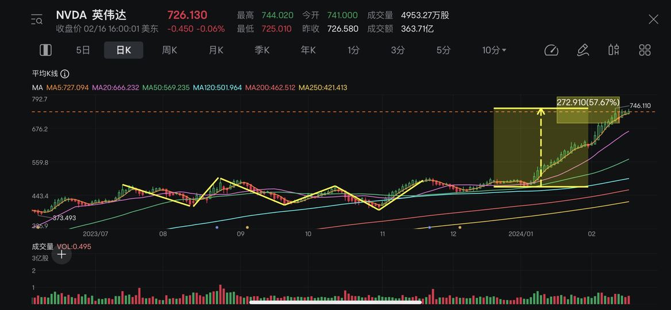Select the 日K tab
This screenshot has width=671, height=310.
point(124,50)
